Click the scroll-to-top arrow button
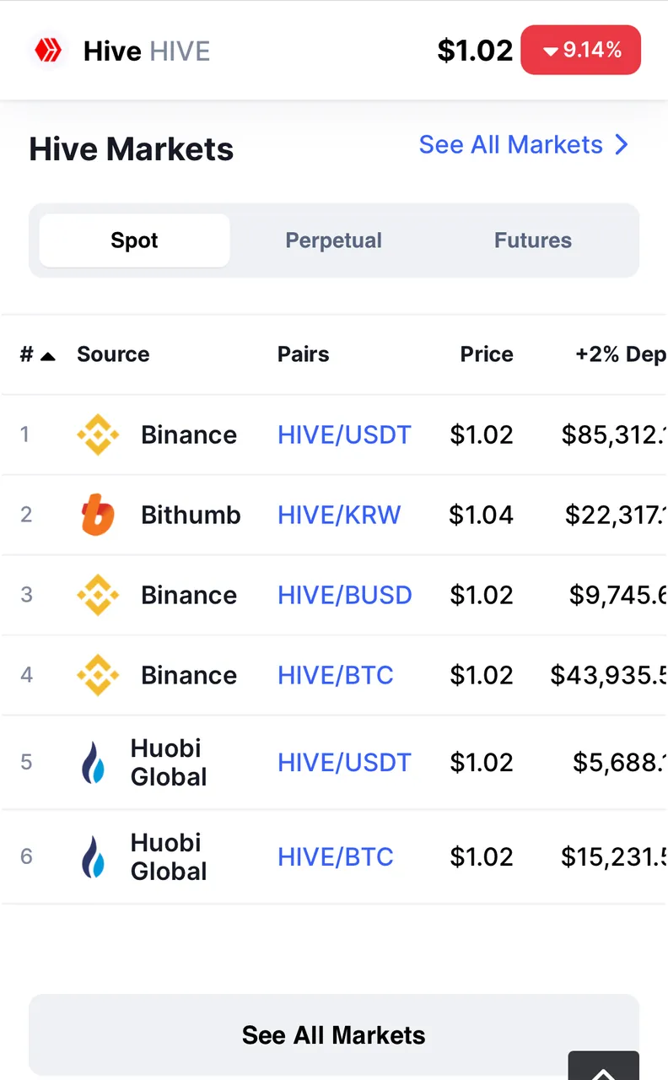 pos(604,1066)
